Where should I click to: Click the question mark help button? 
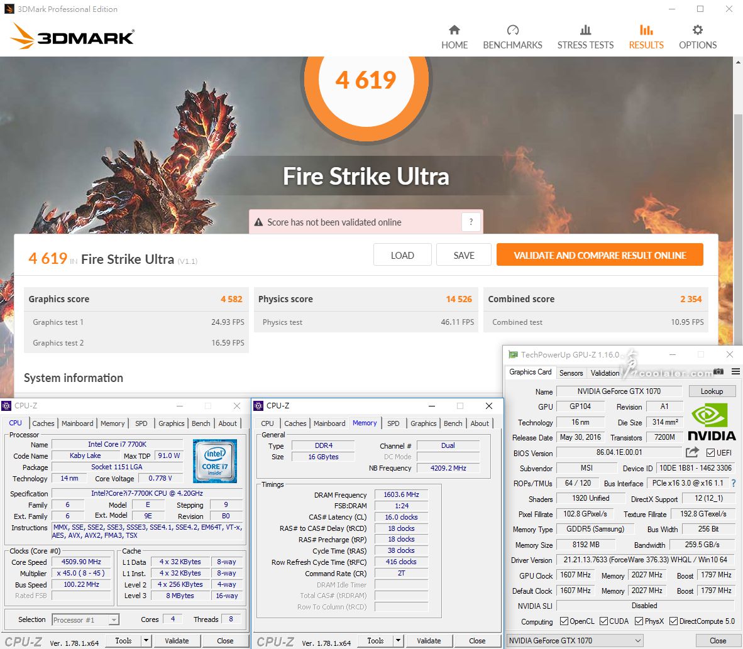471,222
